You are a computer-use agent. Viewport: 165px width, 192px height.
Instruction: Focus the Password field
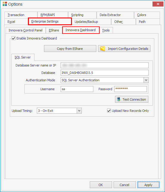(x=131, y=89)
